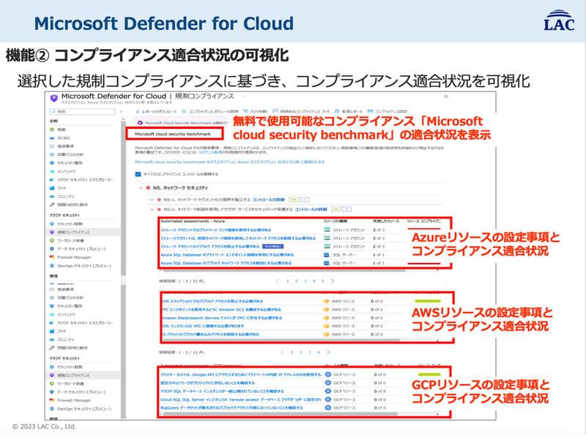The width and height of the screenshot is (586, 435).
Task: Open 監査レポート in the toolbar
Action: point(349,111)
